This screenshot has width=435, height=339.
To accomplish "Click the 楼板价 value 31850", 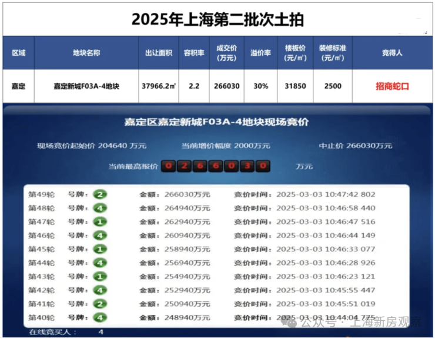I will click(x=295, y=86).
